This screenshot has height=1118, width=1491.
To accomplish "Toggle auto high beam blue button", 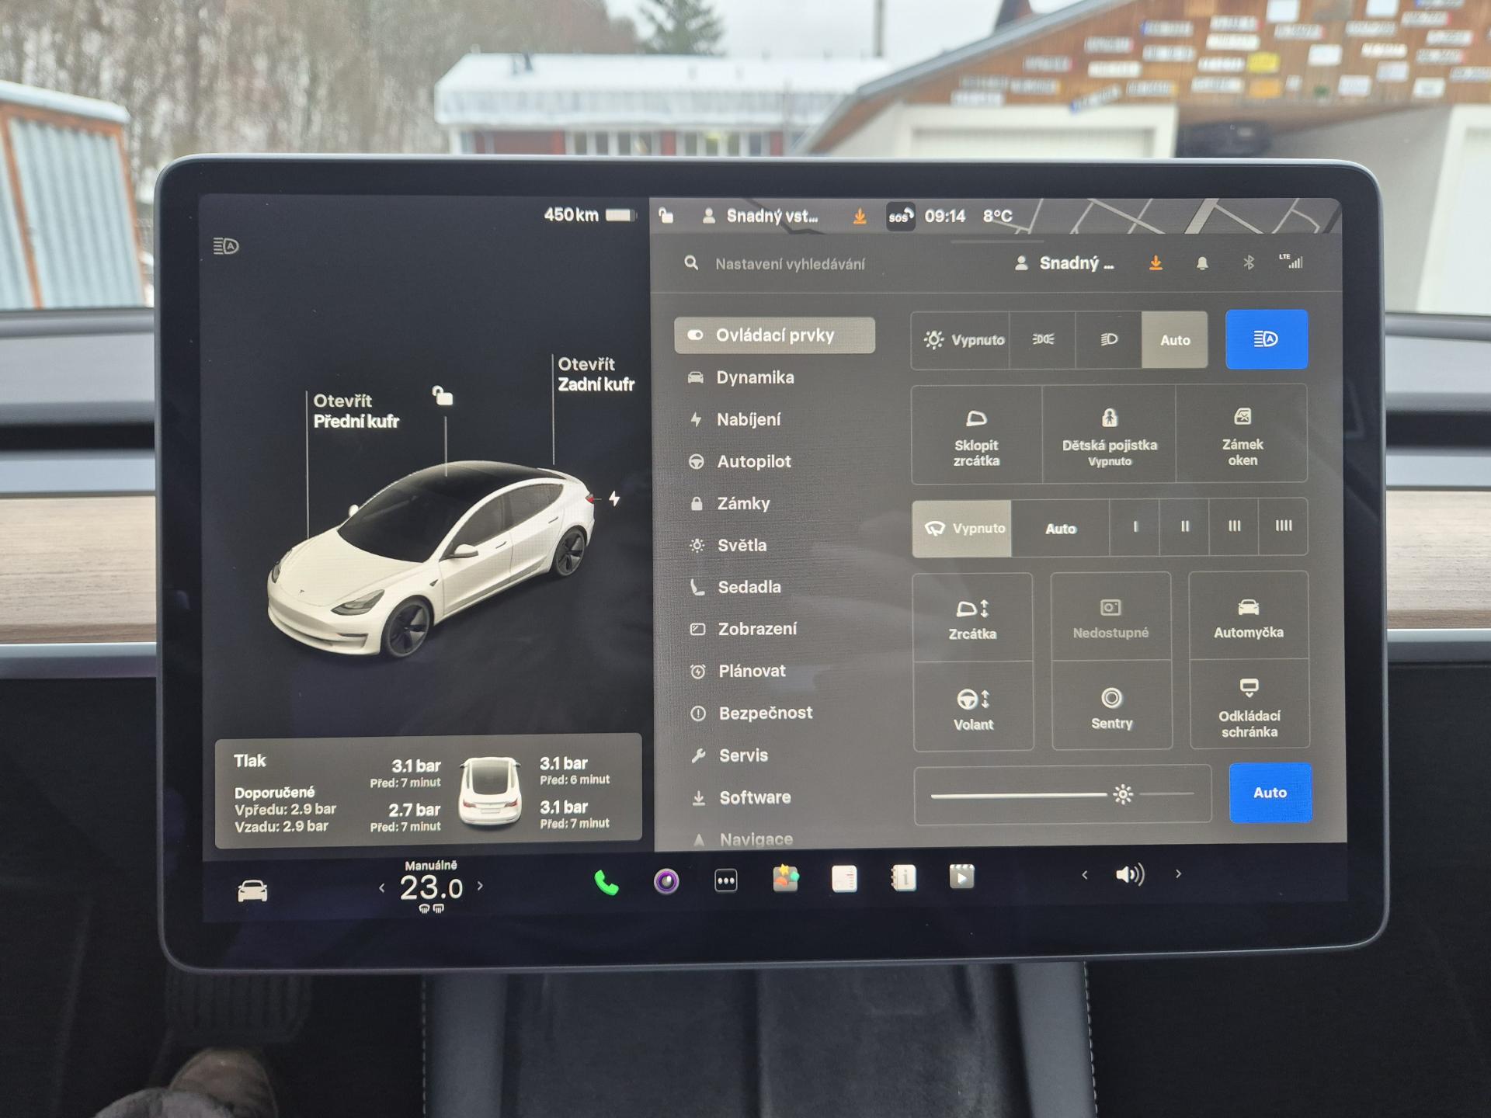I will 1266,339.
